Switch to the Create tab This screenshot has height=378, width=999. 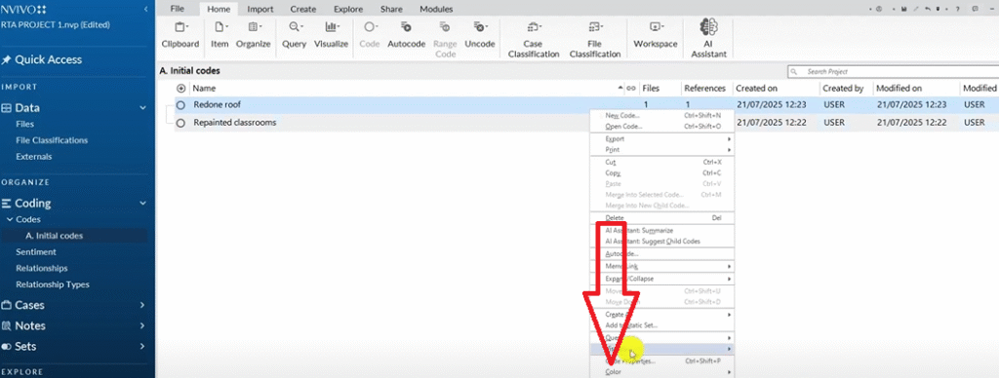[303, 10]
